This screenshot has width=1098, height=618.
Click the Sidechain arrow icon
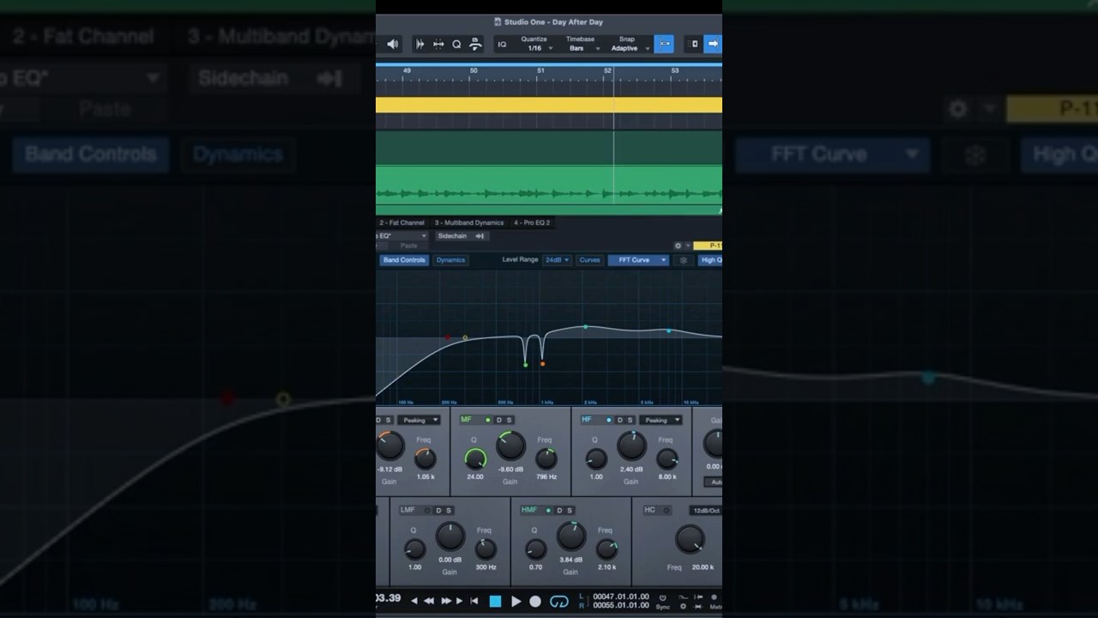(480, 236)
